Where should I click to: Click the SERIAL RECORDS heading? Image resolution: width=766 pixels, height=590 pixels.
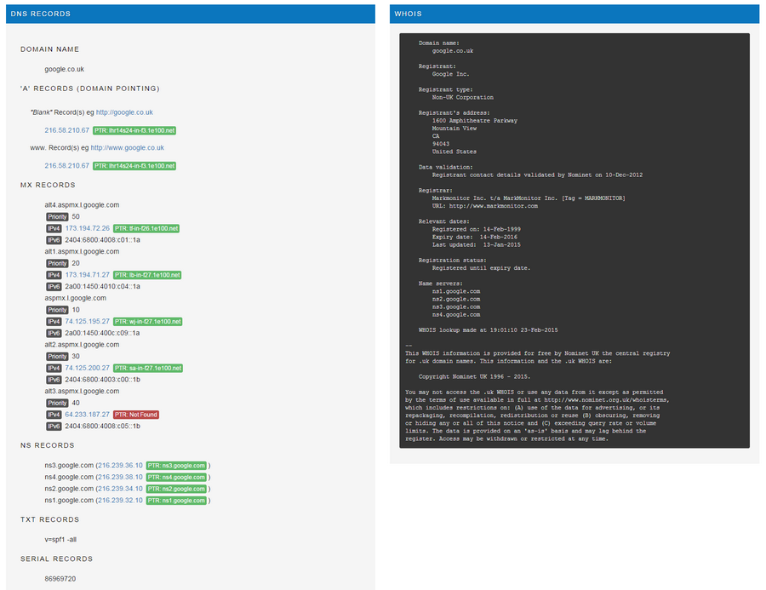tap(56, 558)
